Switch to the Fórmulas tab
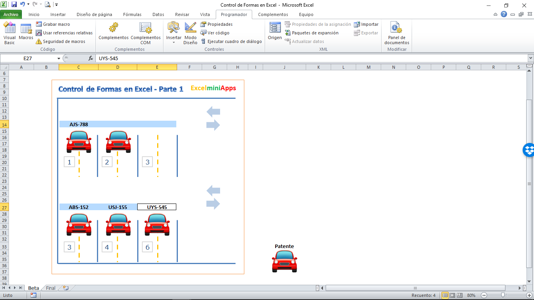 click(x=132, y=14)
